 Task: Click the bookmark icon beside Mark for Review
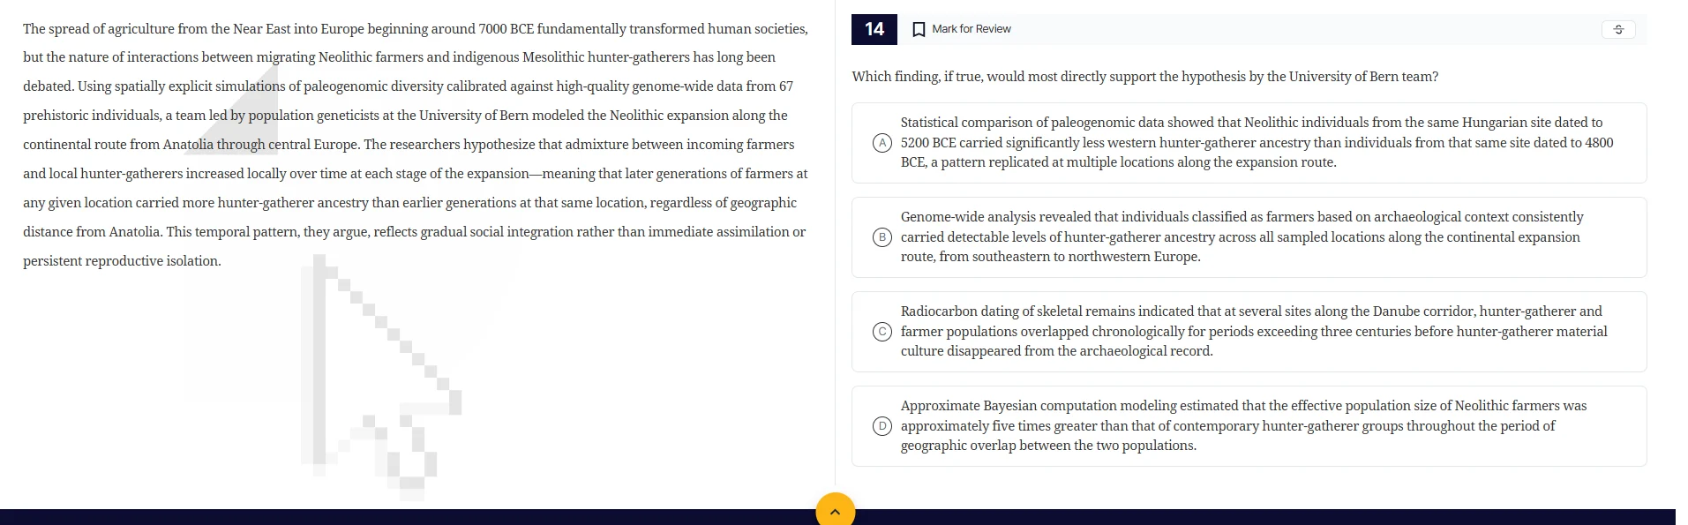[x=919, y=29]
